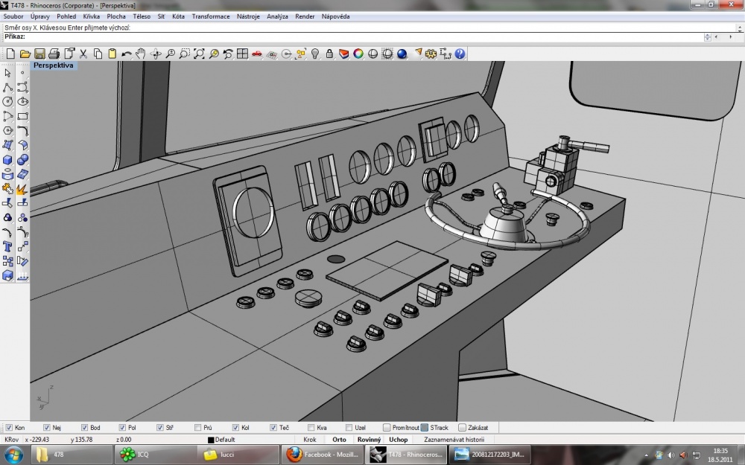
Task: Click the Default layer black swatch
Action: coord(211,440)
